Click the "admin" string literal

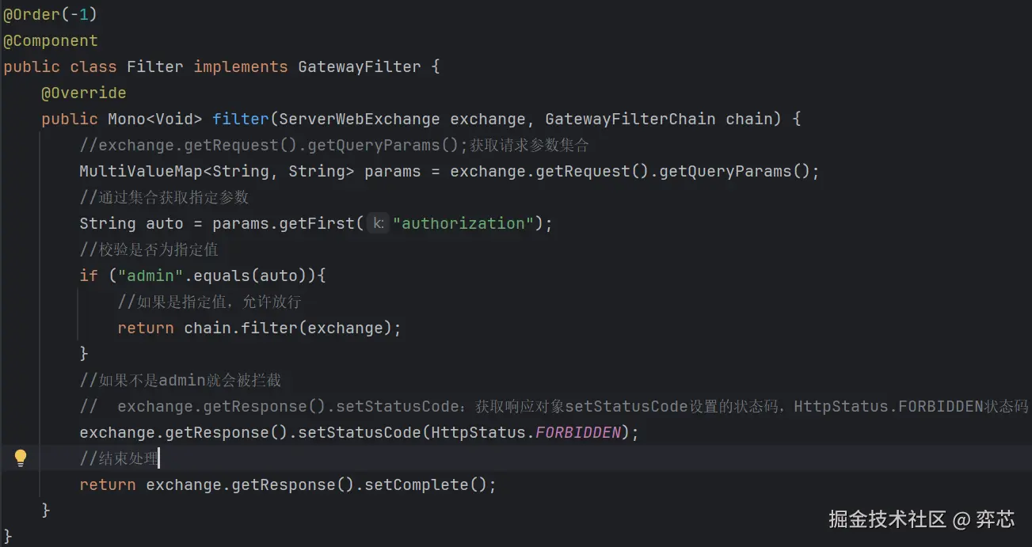click(147, 275)
